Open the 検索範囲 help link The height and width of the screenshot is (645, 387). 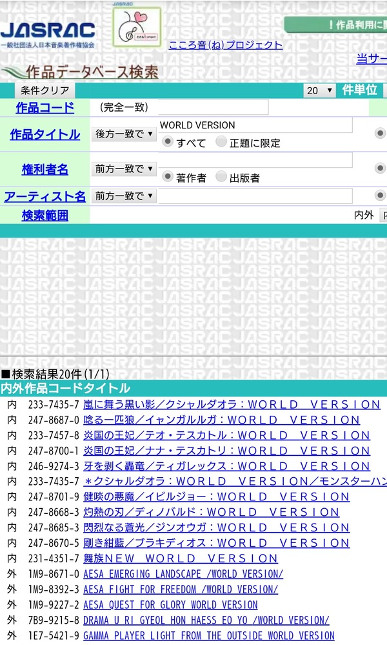coord(45,215)
